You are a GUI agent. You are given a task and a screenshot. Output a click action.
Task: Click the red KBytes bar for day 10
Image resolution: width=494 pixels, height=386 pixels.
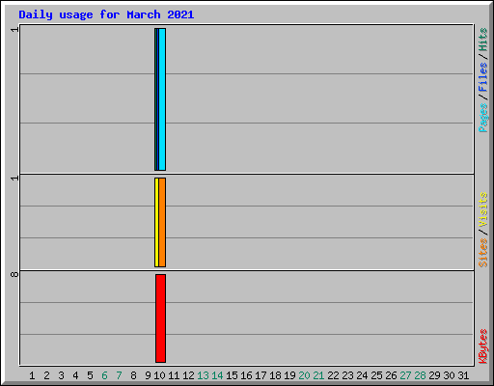point(160,318)
